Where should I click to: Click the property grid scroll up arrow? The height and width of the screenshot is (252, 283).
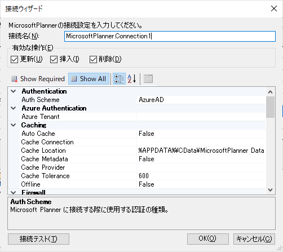(x=270, y=92)
